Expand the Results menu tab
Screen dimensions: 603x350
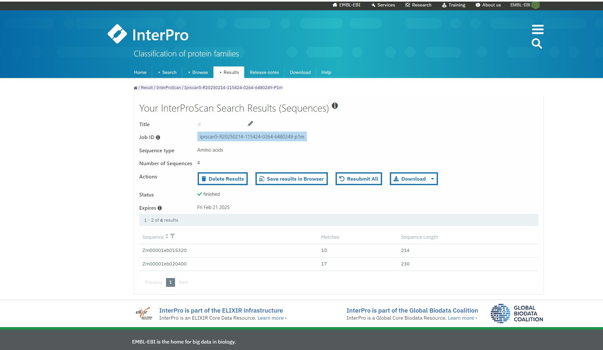tap(229, 72)
